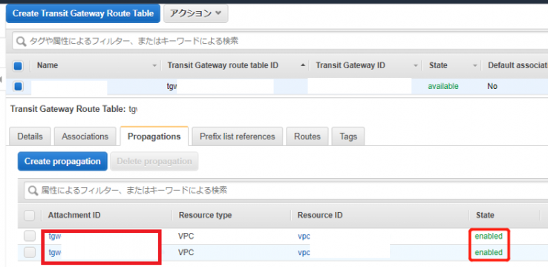Open the Routes tab
This screenshot has width=548, height=267.
[x=307, y=136]
